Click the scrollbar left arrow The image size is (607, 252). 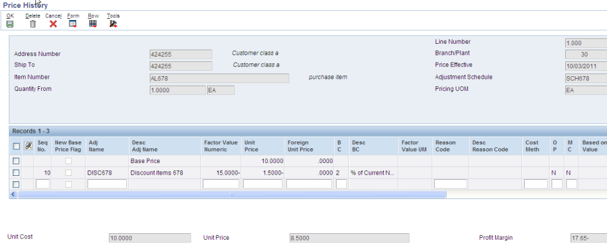[13, 195]
